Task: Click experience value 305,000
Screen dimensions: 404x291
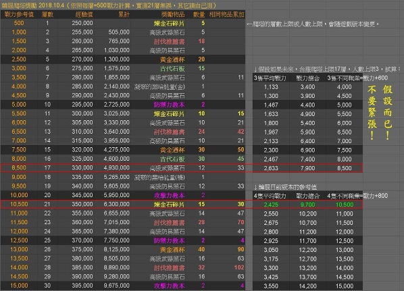Action: (x=82, y=123)
